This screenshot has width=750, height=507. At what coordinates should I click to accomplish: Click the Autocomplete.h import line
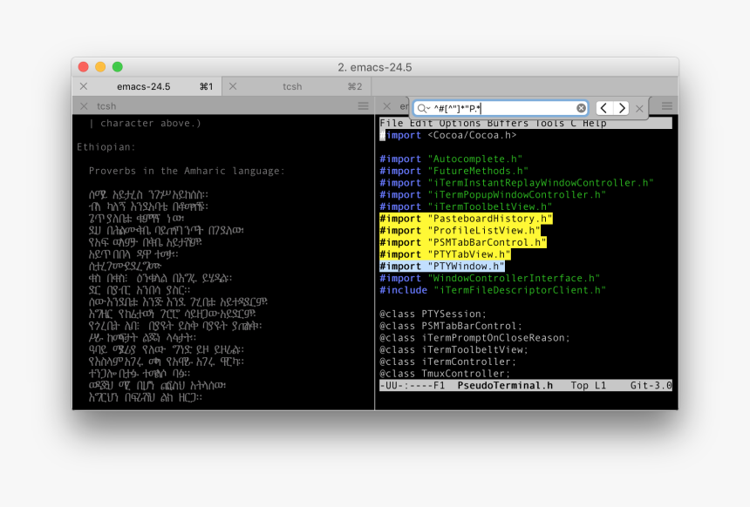click(451, 159)
